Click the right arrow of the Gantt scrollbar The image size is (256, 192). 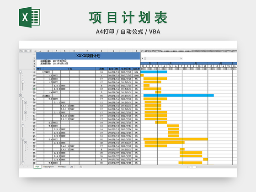pyautogui.click(x=181, y=59)
